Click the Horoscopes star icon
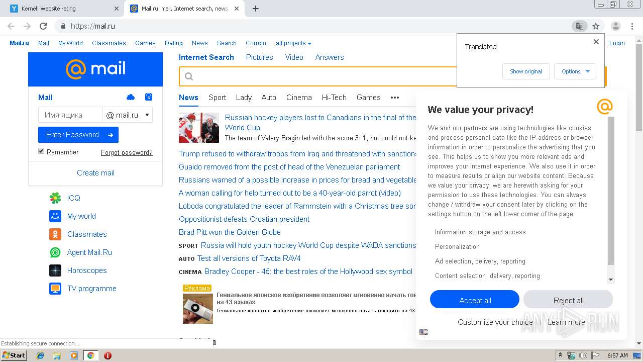The height and width of the screenshot is (362, 643). click(x=55, y=270)
